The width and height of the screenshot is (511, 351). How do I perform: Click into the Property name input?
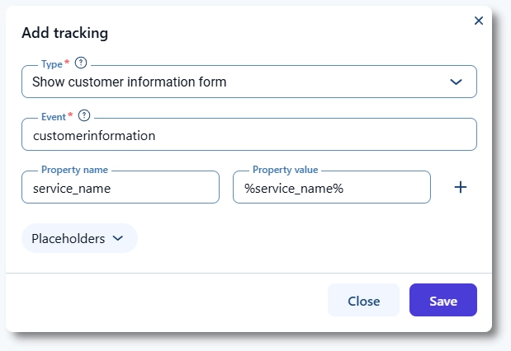pyautogui.click(x=120, y=188)
